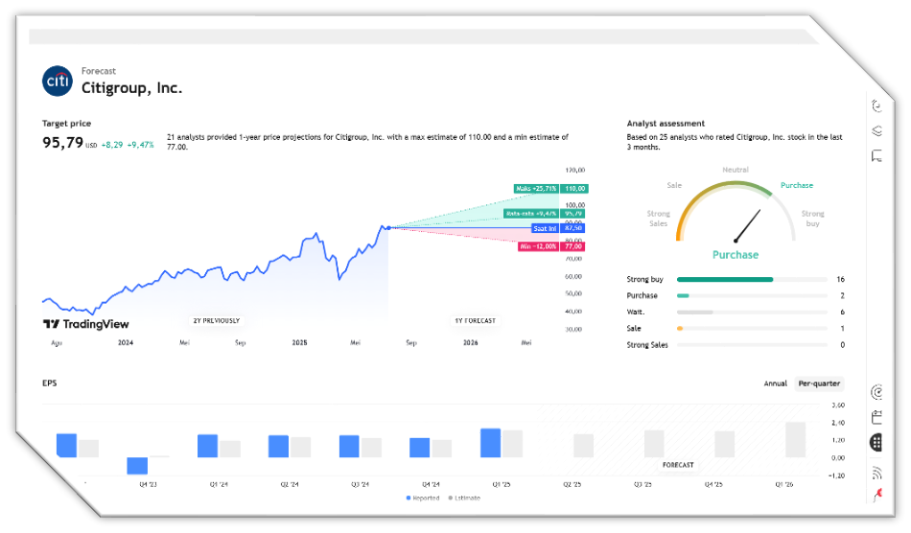Click the Wait rating bar
This screenshot has width=911, height=533.
coord(752,313)
